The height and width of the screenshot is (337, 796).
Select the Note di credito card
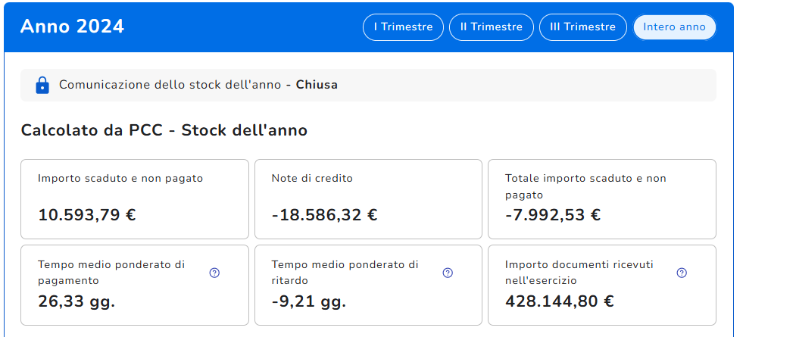(x=368, y=199)
